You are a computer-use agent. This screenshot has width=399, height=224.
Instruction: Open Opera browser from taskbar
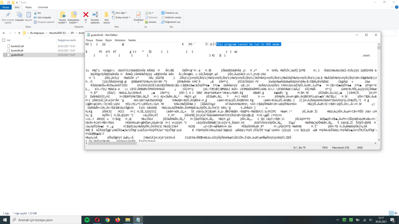tap(97, 220)
